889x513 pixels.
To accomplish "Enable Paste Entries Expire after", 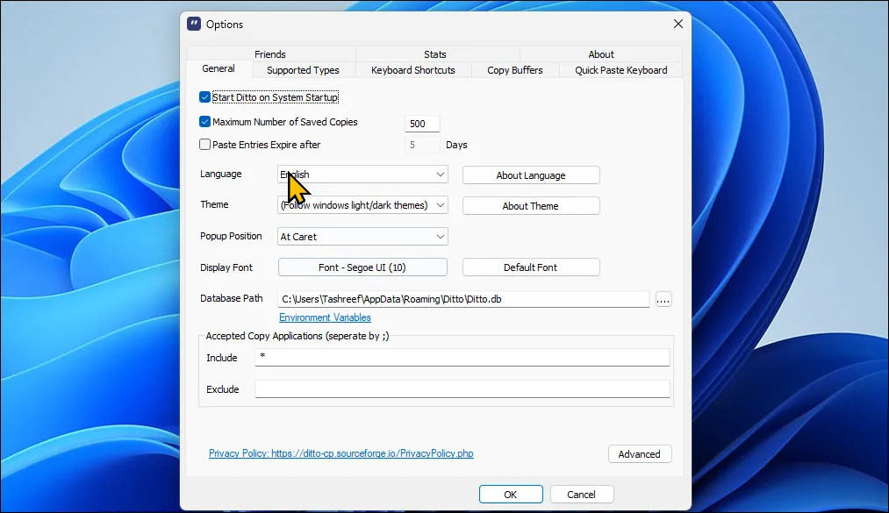I will click(204, 144).
